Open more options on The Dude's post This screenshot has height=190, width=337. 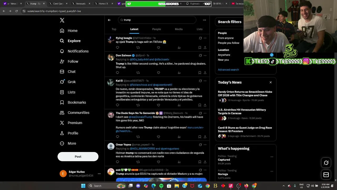205,113
